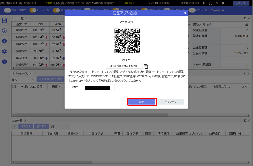Click right arrow of position list scrollbar
253x166 pixels.
coord(248,115)
